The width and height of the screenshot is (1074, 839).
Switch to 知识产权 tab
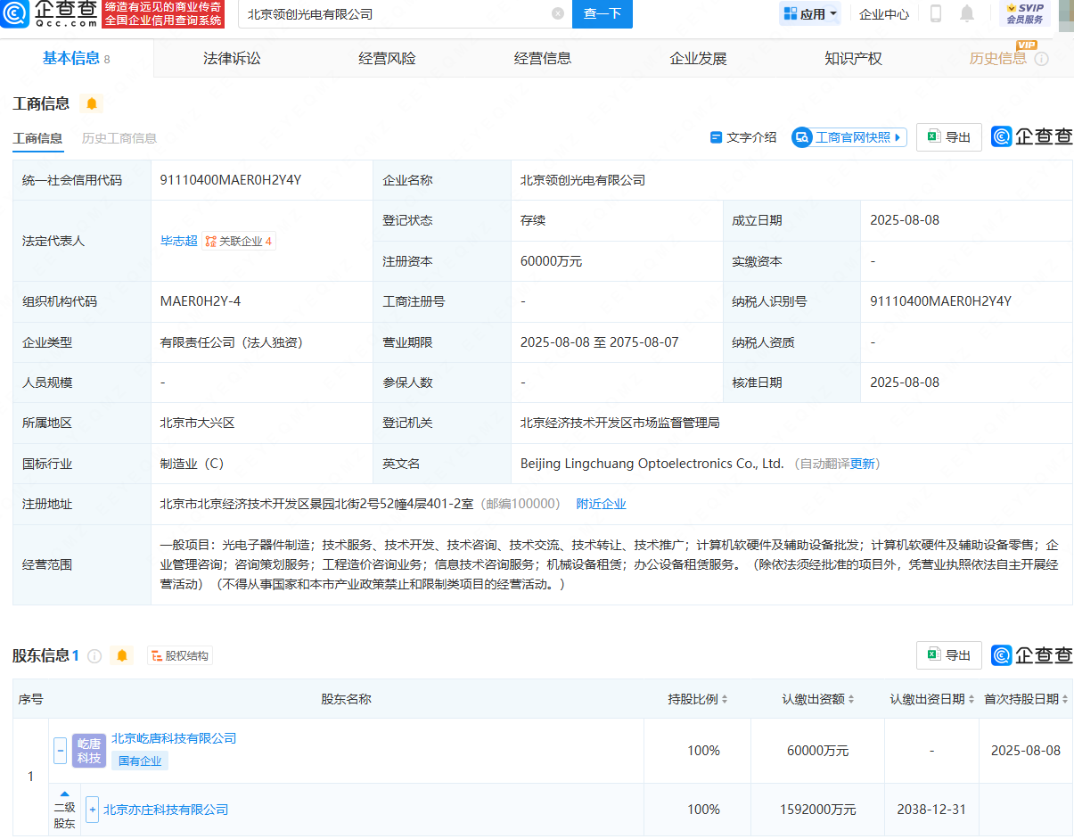[853, 59]
